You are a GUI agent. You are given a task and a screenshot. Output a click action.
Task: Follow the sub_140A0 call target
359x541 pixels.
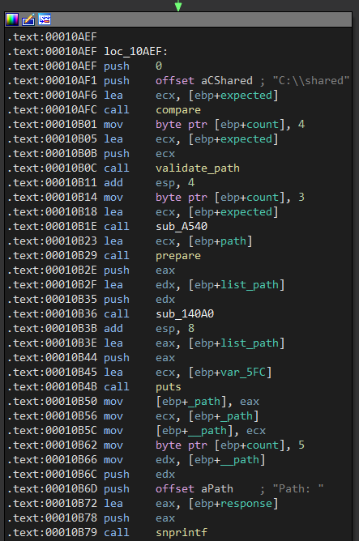(185, 314)
